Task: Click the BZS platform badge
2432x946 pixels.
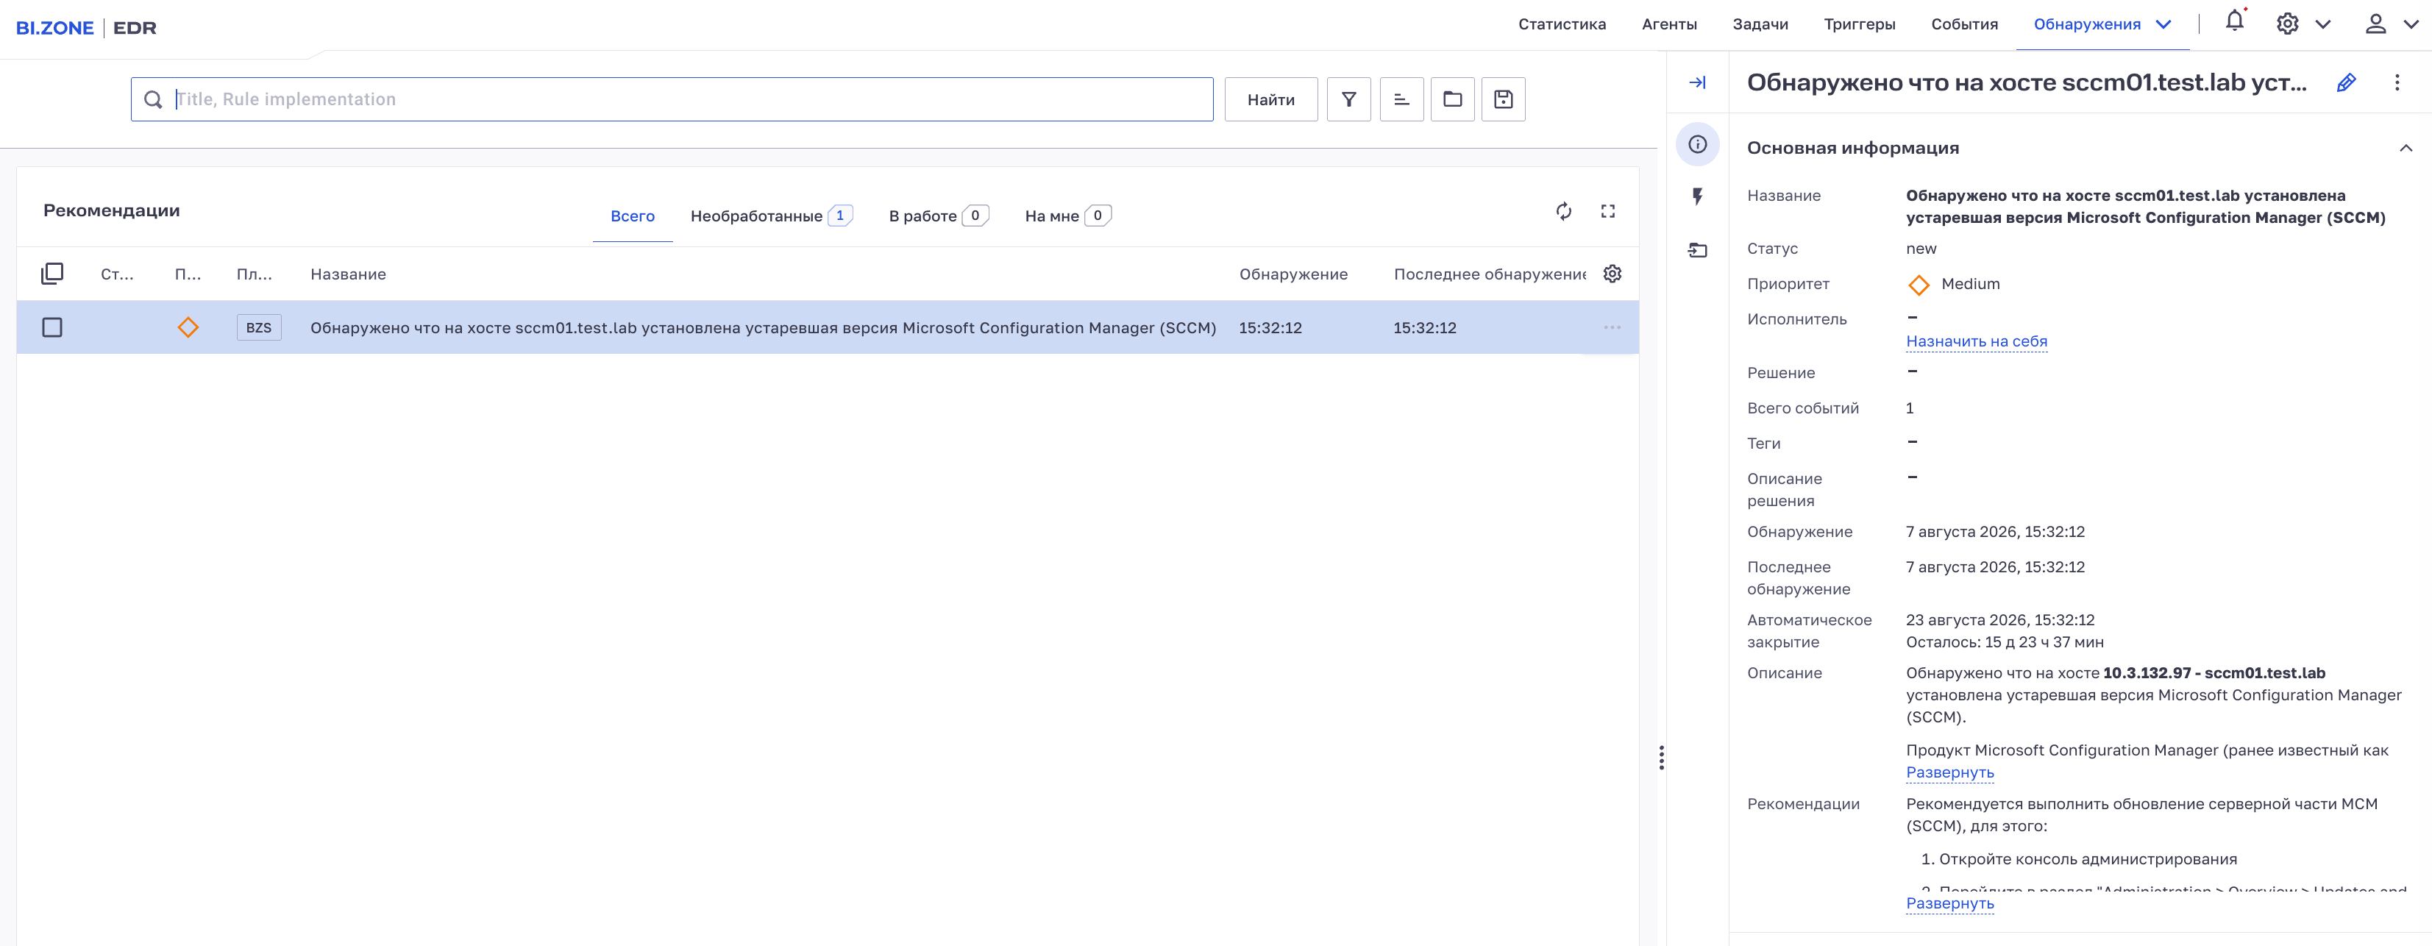Action: click(x=259, y=327)
